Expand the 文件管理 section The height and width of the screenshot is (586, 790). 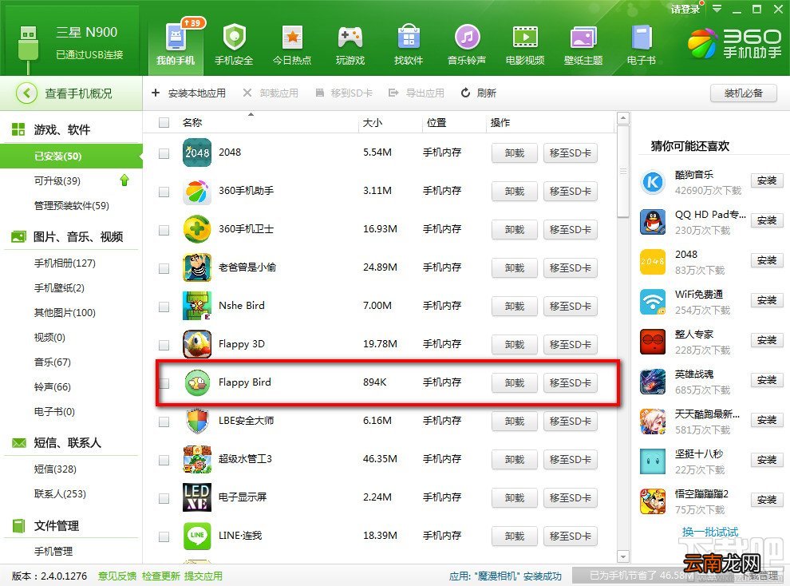click(56, 526)
